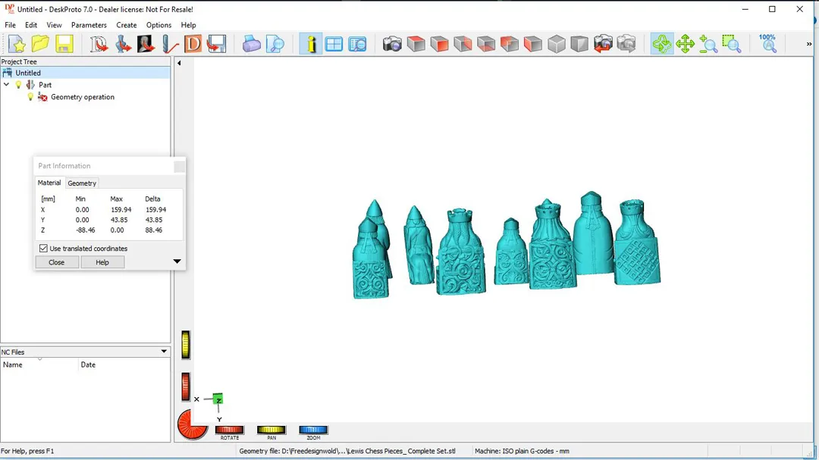819x460 pixels.
Task: Click the yellow vertical thumbwheel
Action: (186, 345)
